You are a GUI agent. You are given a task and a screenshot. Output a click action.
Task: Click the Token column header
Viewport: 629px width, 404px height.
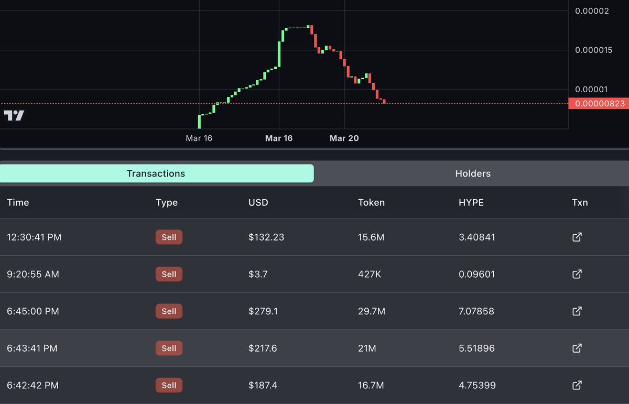(x=371, y=202)
